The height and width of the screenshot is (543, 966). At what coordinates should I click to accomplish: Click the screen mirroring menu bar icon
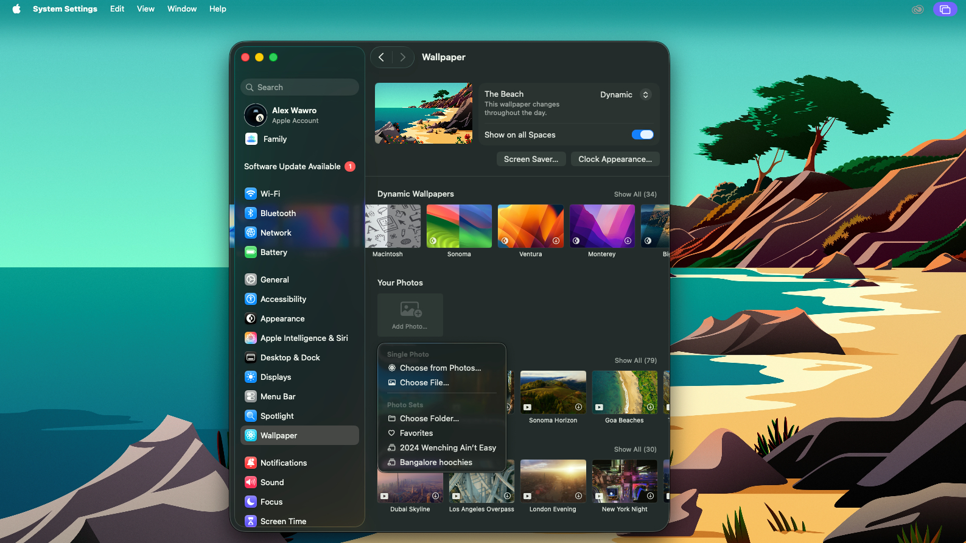point(945,9)
